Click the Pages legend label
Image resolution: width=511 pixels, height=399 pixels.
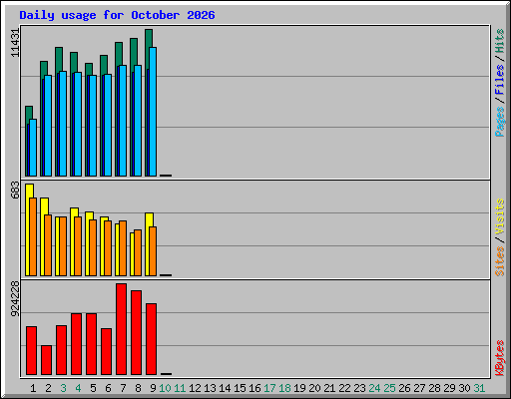500,122
